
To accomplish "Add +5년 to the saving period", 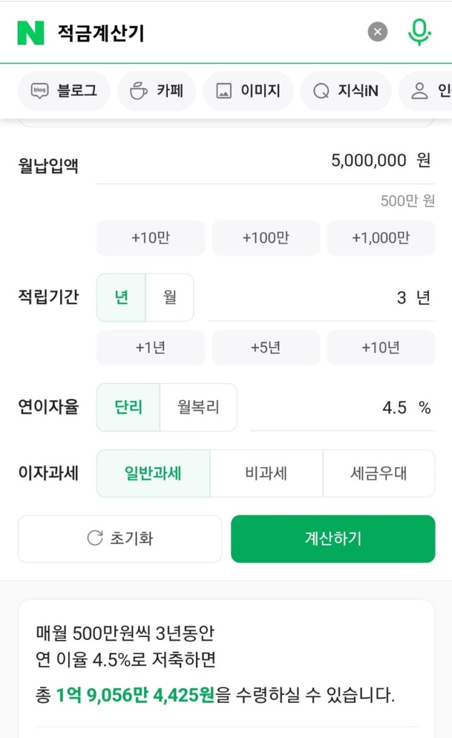I will coord(265,348).
